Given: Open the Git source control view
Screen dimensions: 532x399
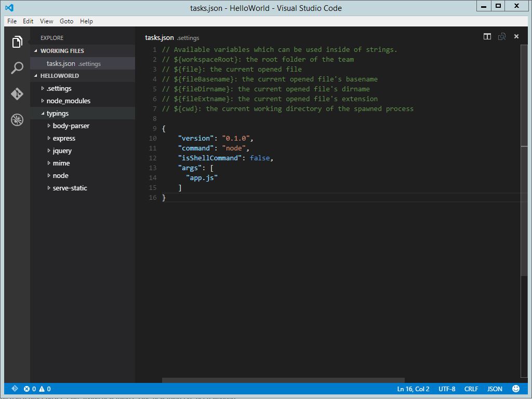Looking at the screenshot, I should pos(17,94).
